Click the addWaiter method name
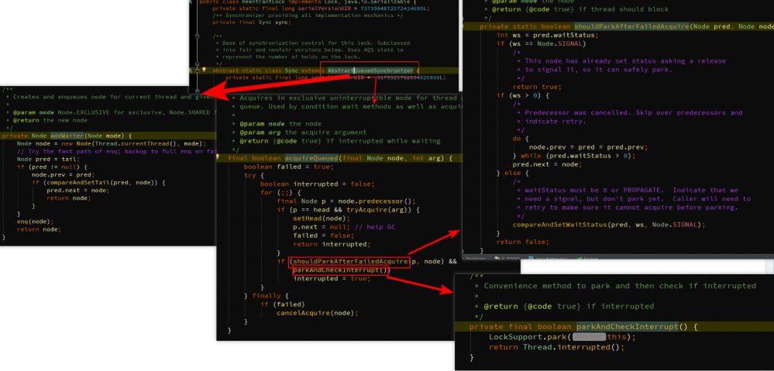Image resolution: width=774 pixels, height=371 pixels. click(x=67, y=136)
